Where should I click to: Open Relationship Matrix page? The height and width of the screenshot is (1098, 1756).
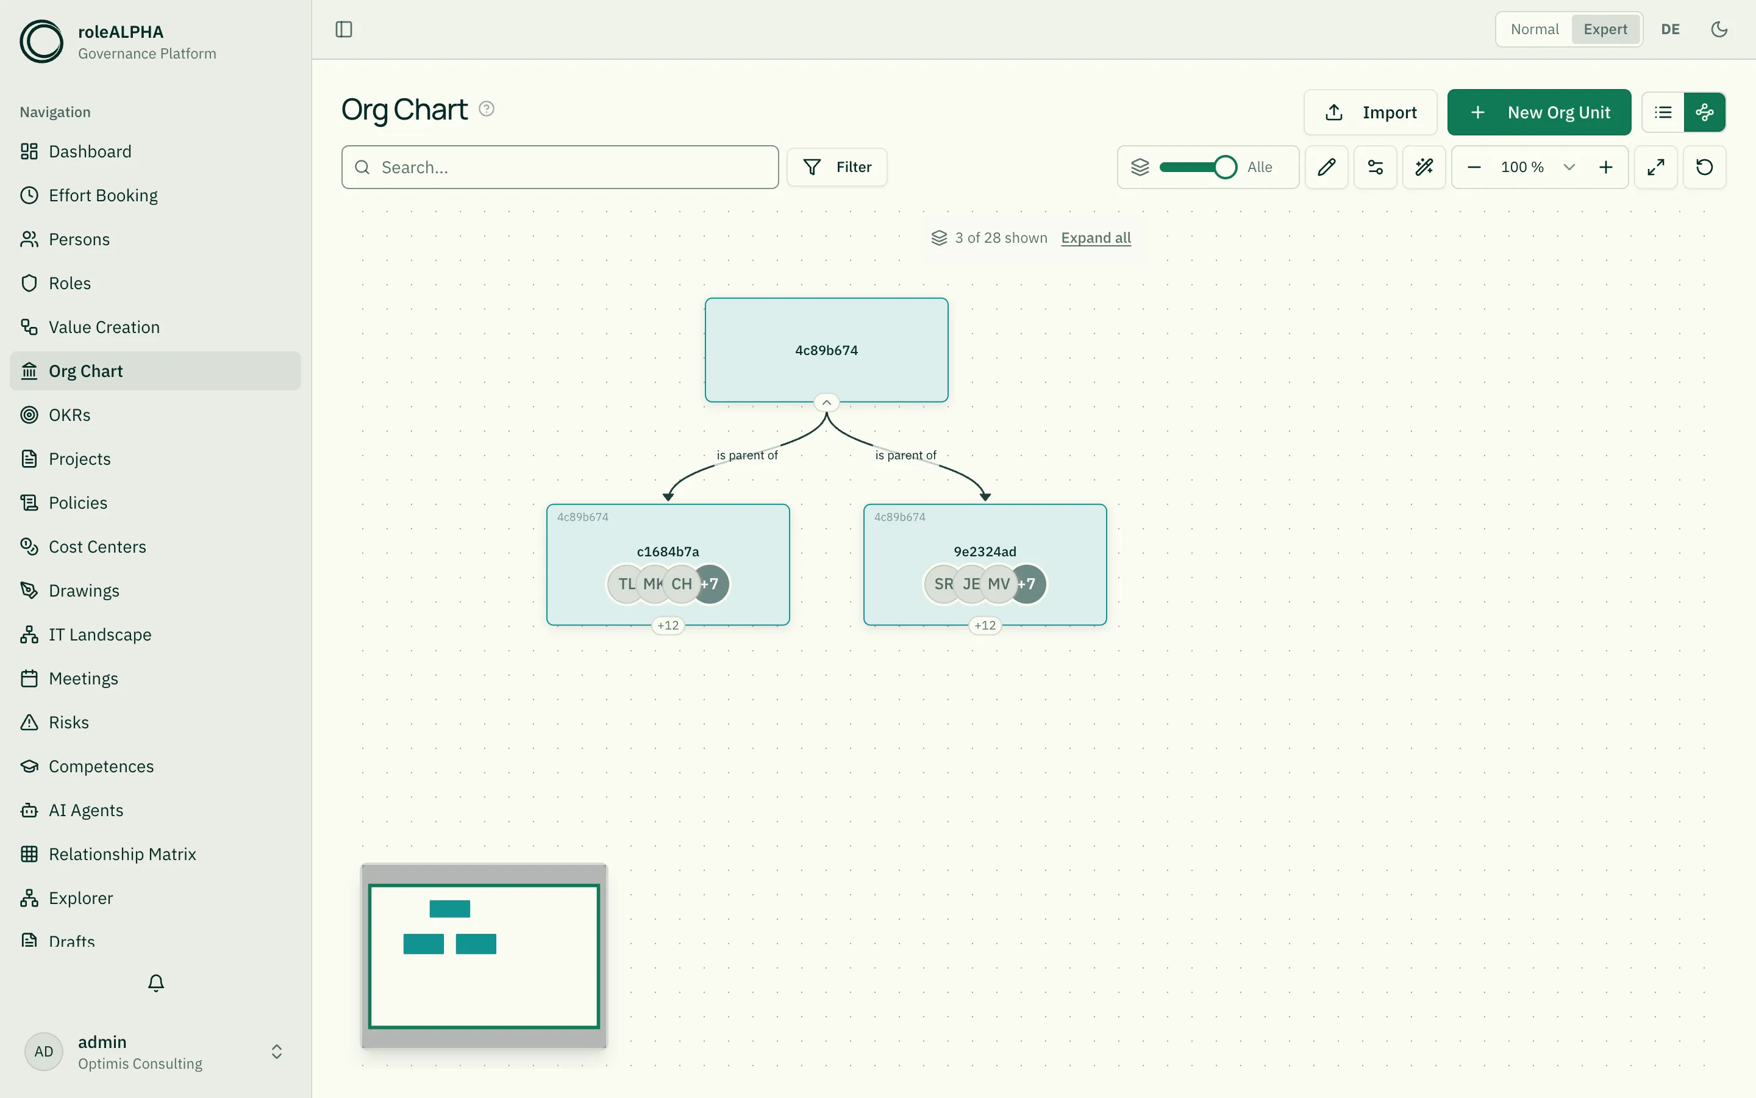pos(155,854)
